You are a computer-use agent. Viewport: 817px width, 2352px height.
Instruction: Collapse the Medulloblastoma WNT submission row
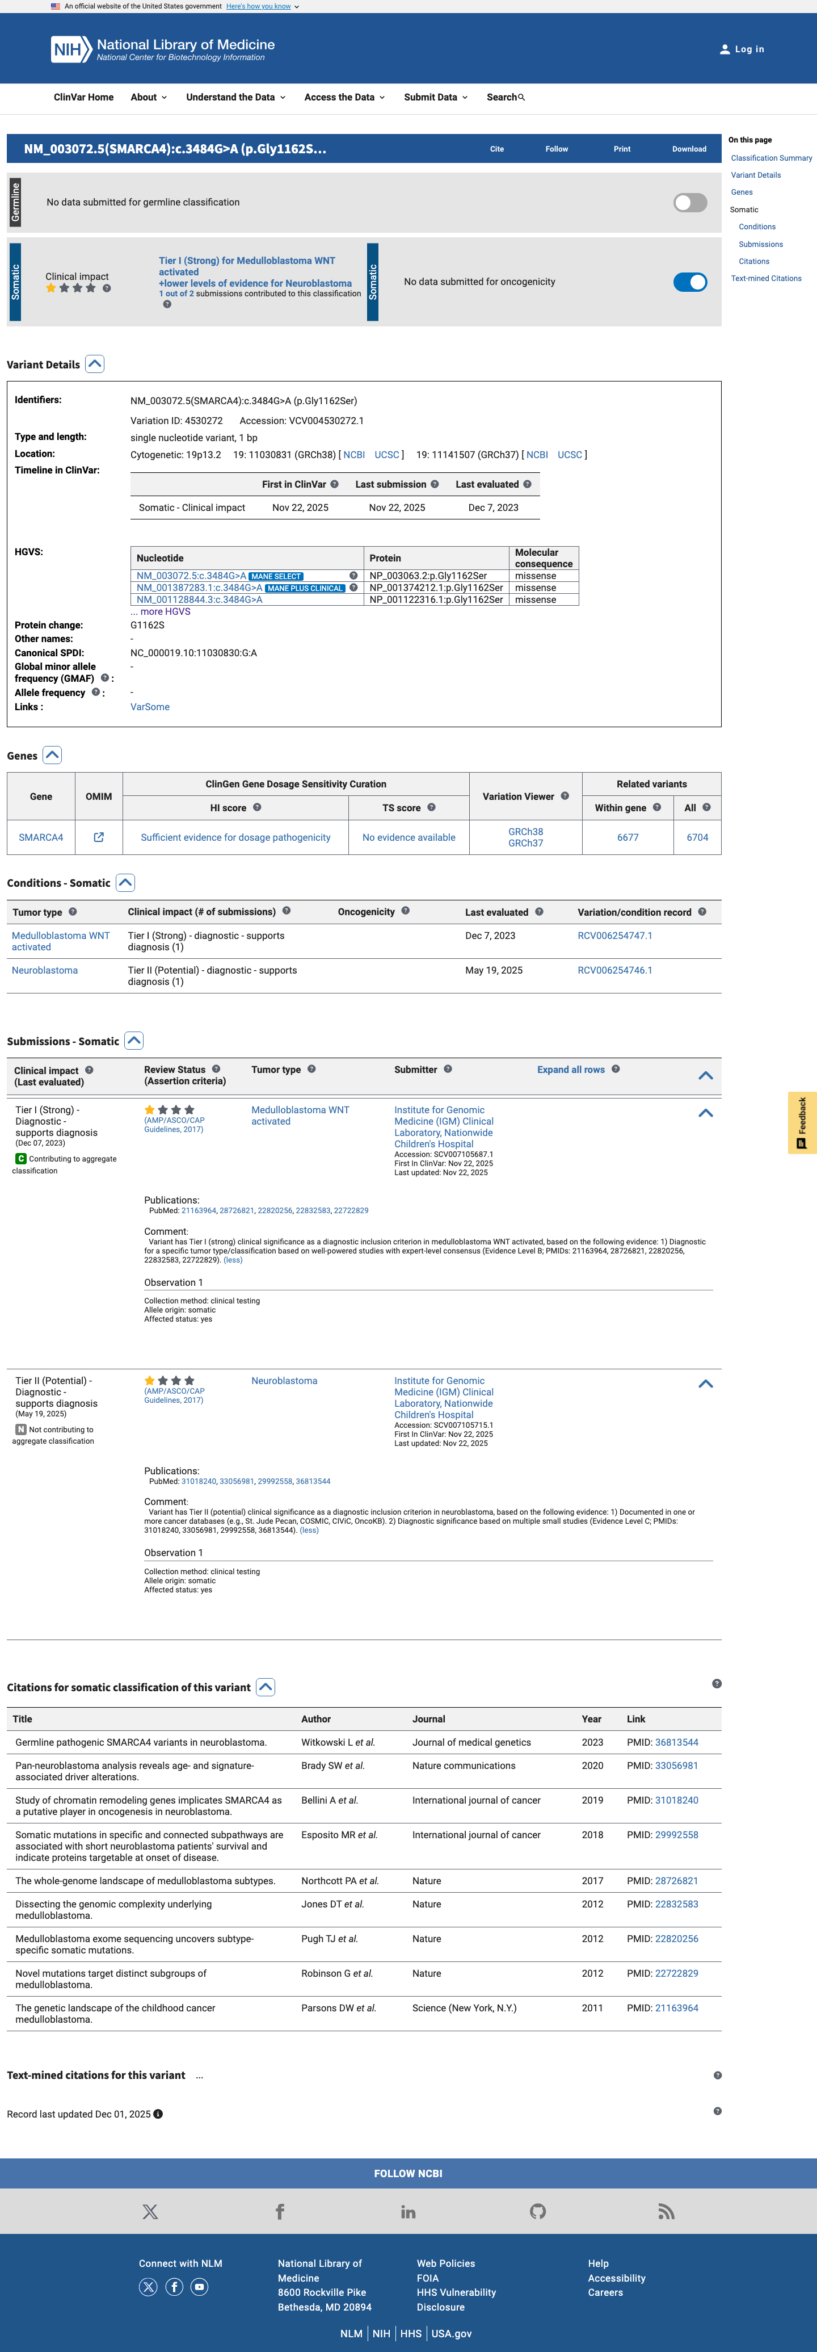pos(706,1113)
